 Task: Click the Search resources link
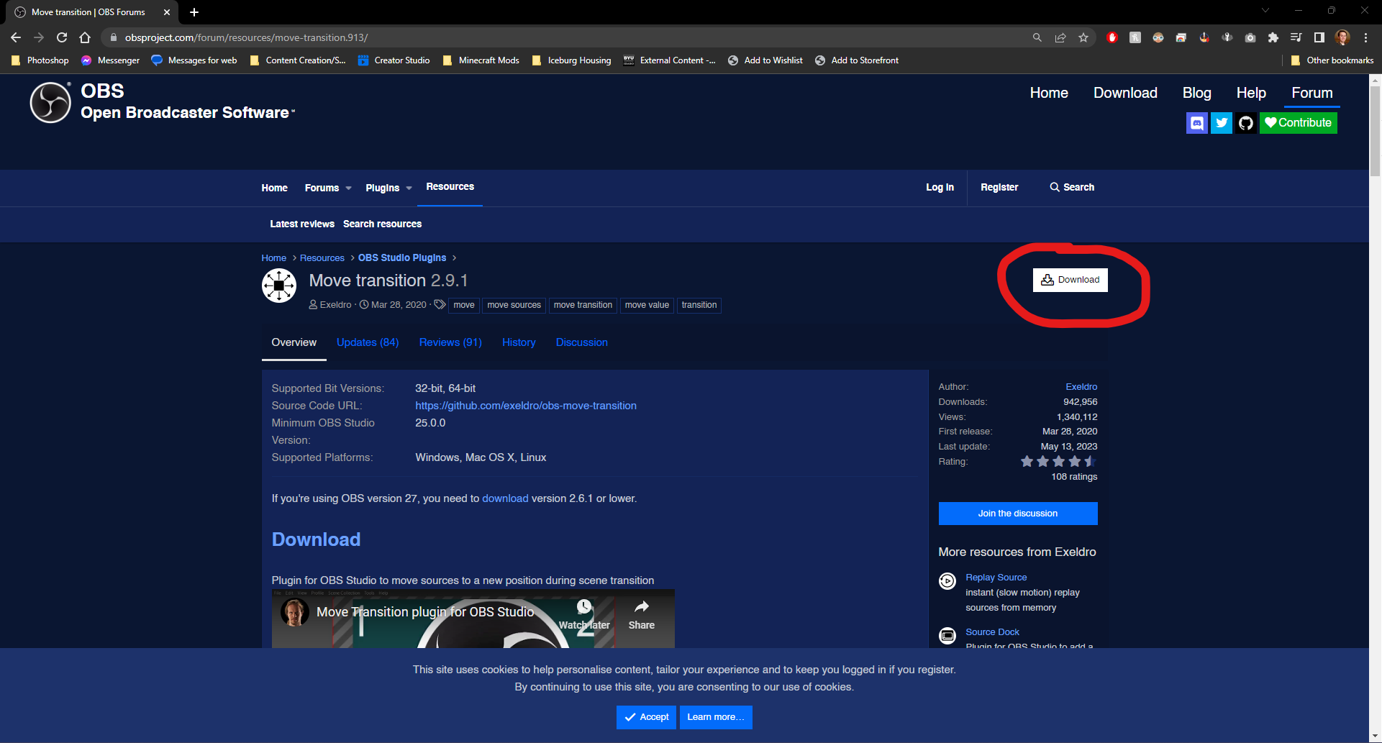(382, 224)
